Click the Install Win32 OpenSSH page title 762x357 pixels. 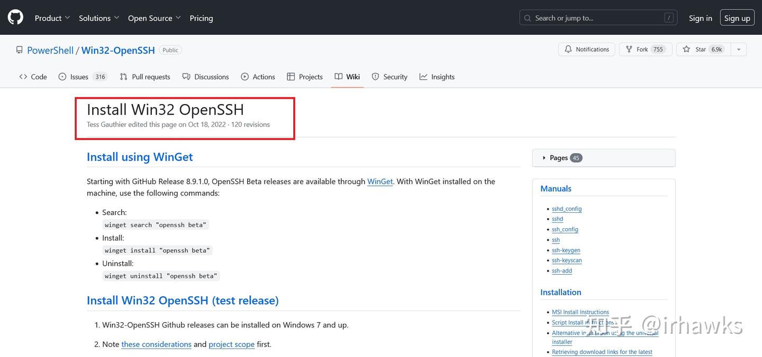tap(165, 109)
